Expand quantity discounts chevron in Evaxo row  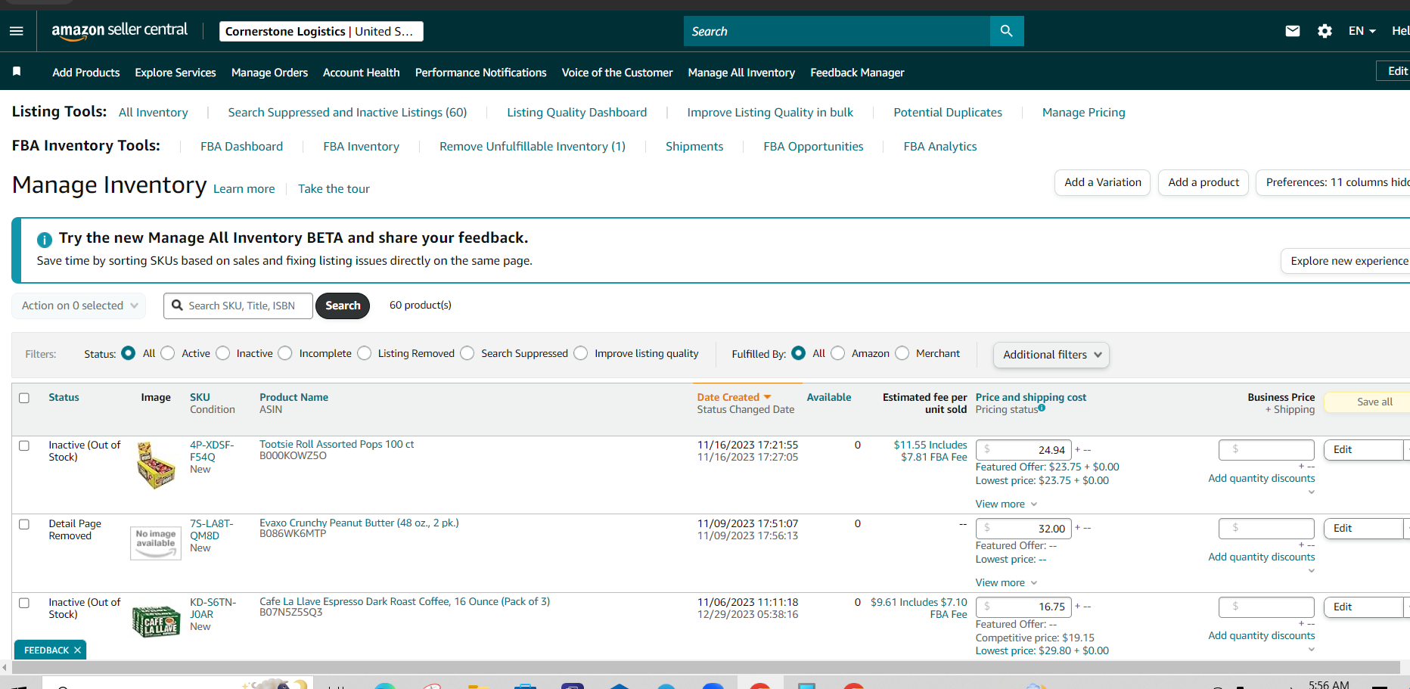(x=1312, y=571)
